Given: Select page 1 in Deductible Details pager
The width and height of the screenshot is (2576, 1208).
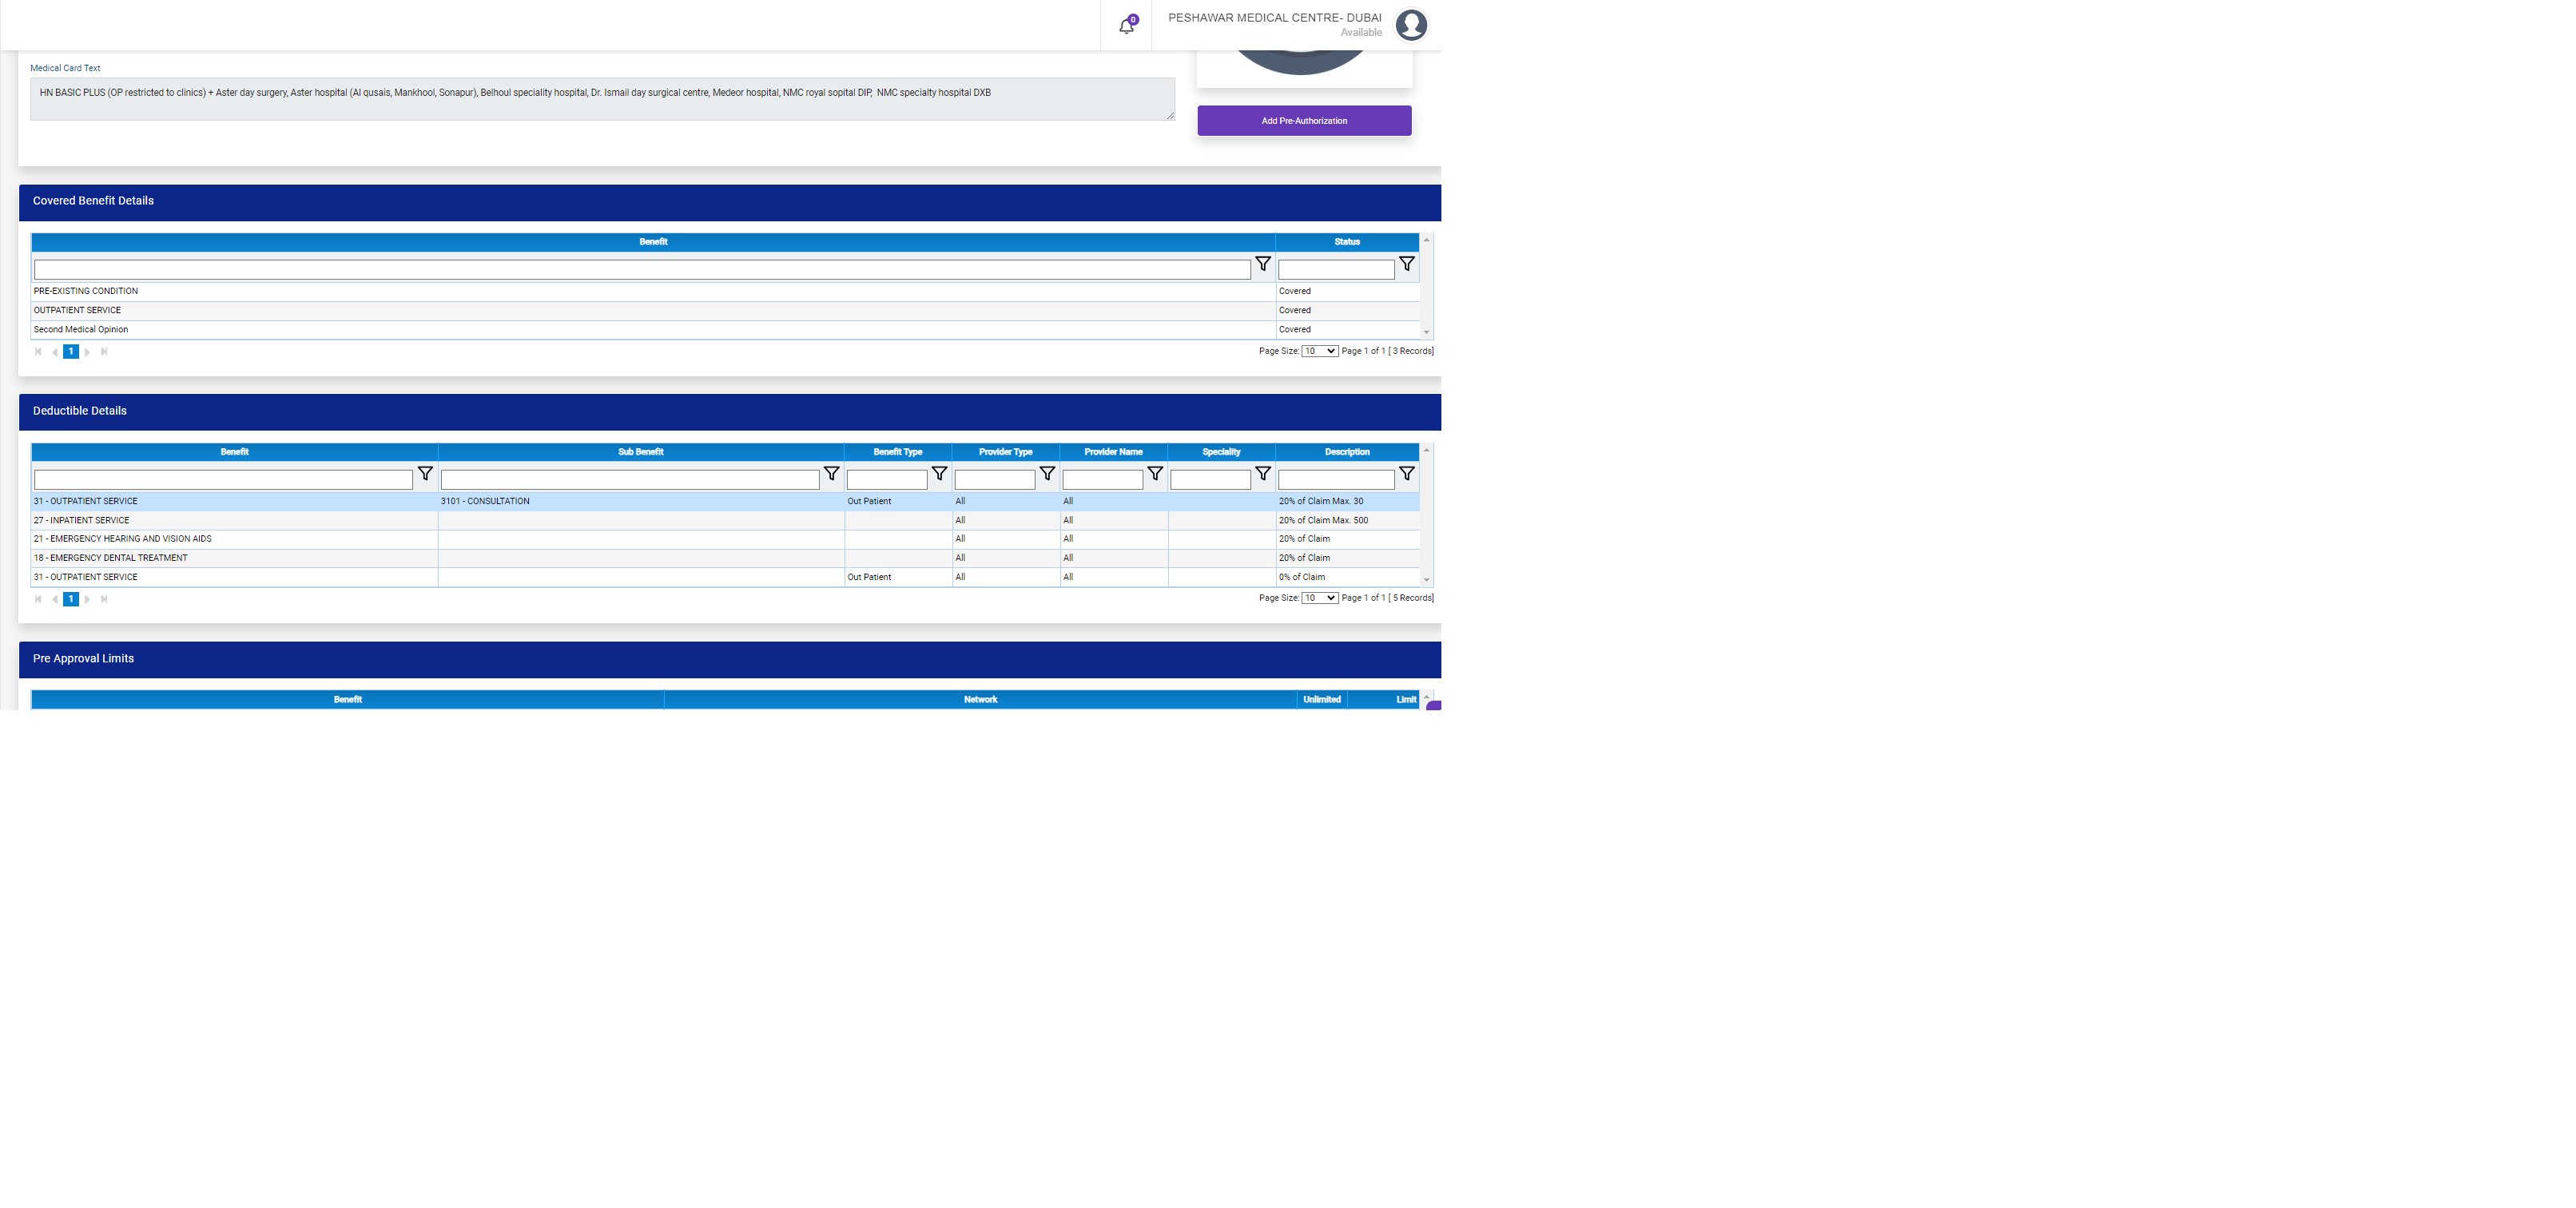Looking at the screenshot, I should (71, 599).
